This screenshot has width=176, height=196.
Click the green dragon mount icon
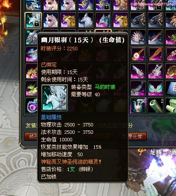pos(31,88)
